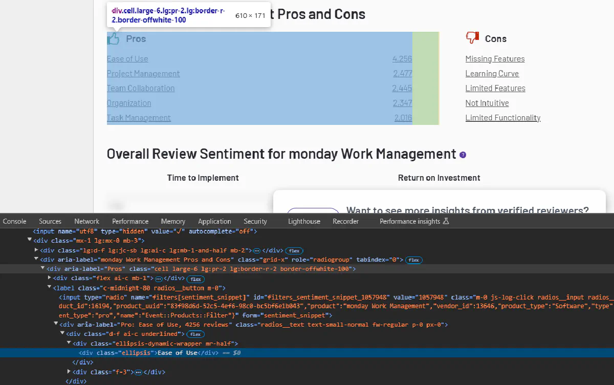This screenshot has width=614, height=385.
Task: Open the Learning Curve con link
Action: [x=492, y=74]
